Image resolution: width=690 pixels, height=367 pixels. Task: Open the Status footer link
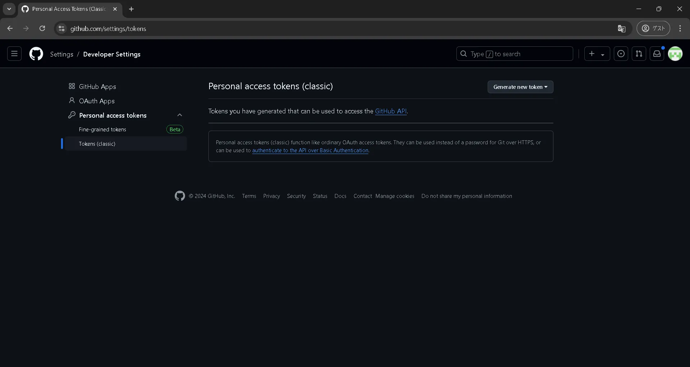point(320,196)
